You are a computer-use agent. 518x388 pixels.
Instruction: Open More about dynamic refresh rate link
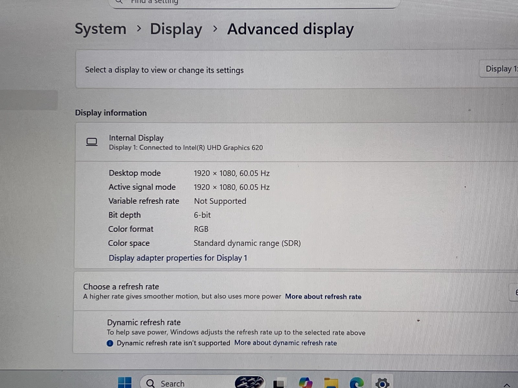286,343
